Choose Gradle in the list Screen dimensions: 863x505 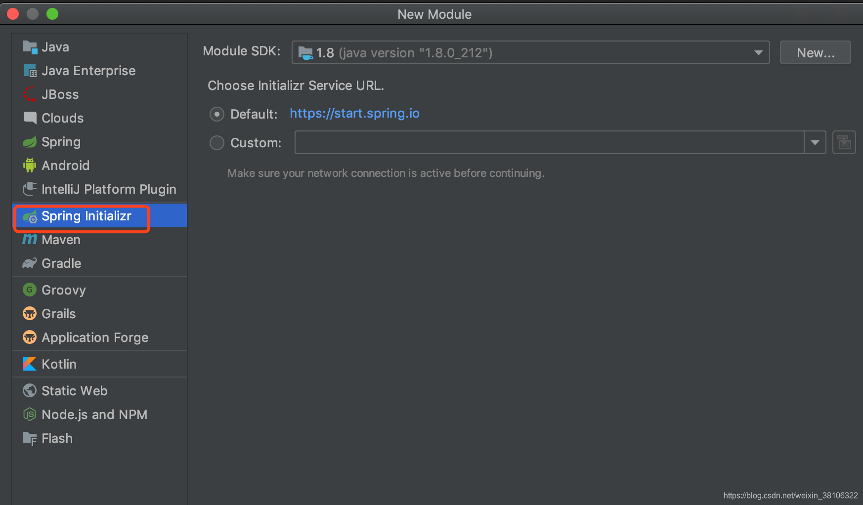click(x=99, y=263)
